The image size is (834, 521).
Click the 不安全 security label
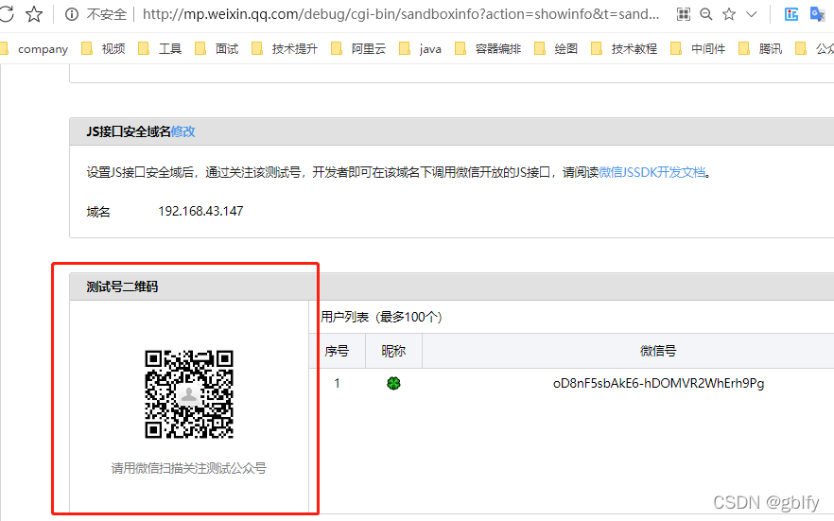click(x=107, y=14)
